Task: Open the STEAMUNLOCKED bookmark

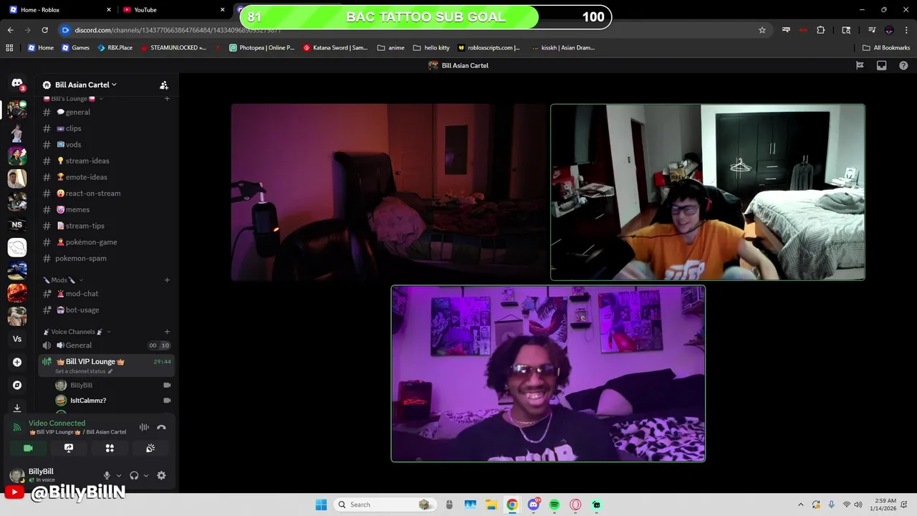Action: point(173,47)
